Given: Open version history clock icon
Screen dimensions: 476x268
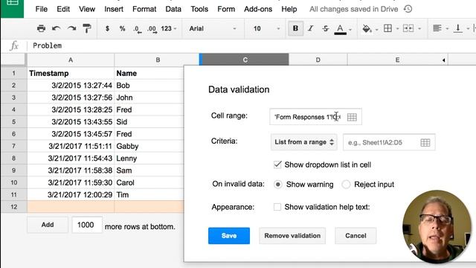Looking at the screenshot, I should [408, 9].
